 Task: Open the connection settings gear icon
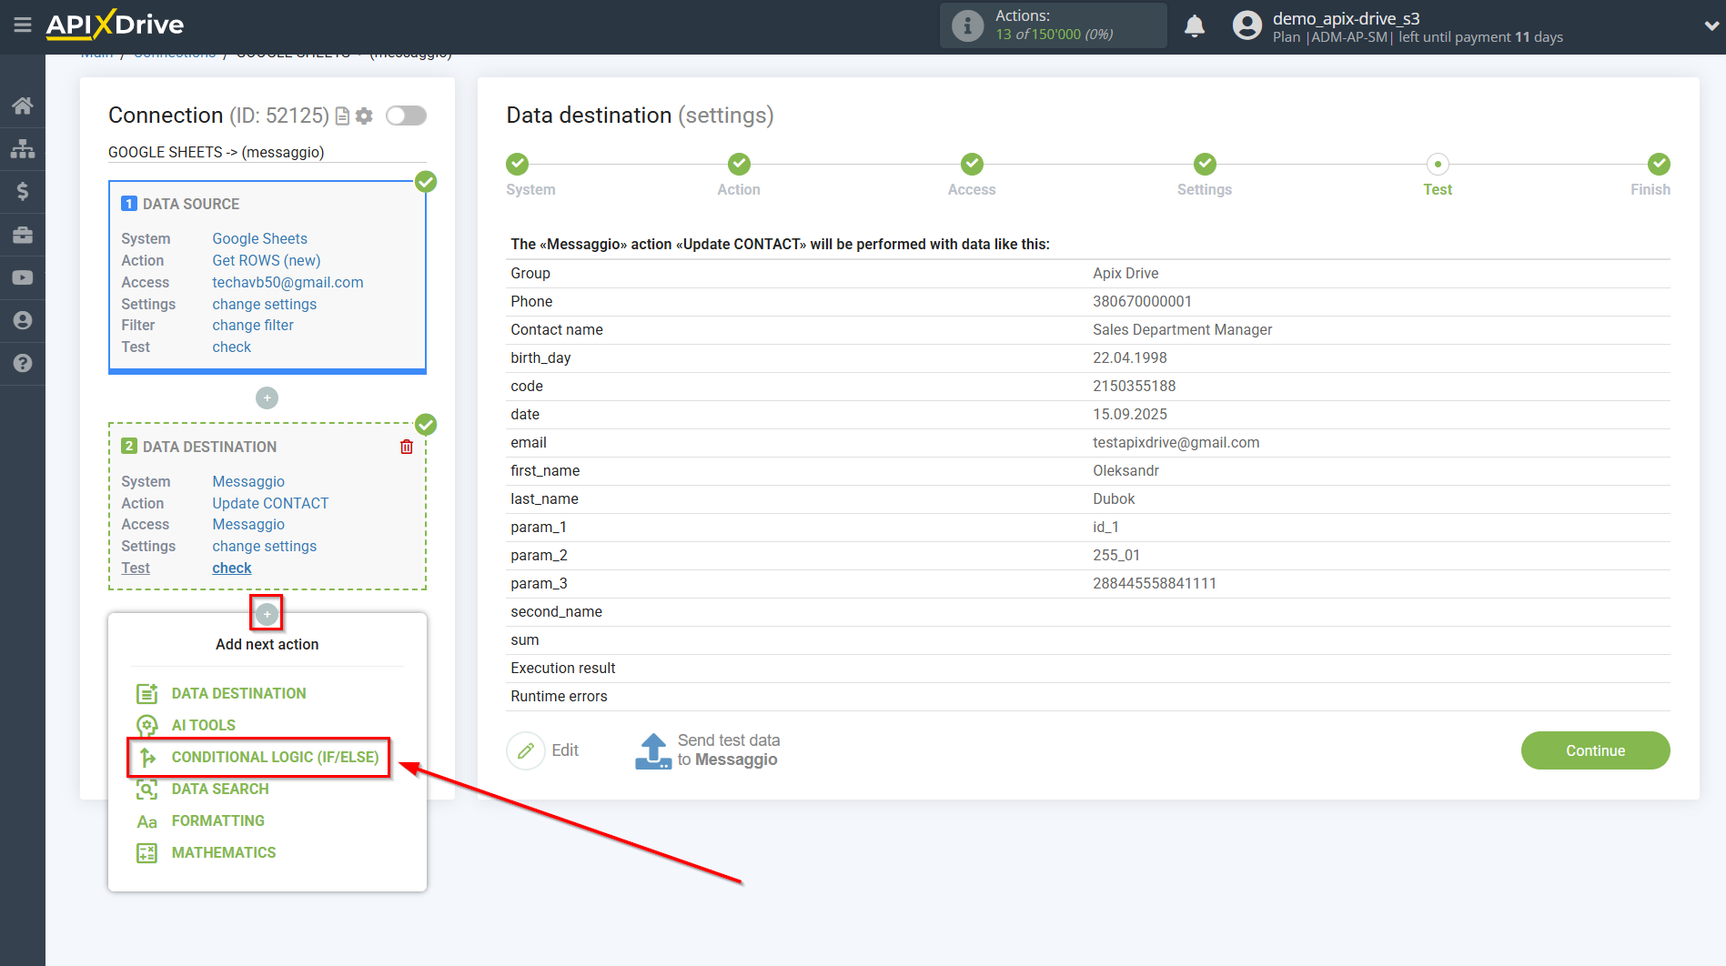point(365,116)
